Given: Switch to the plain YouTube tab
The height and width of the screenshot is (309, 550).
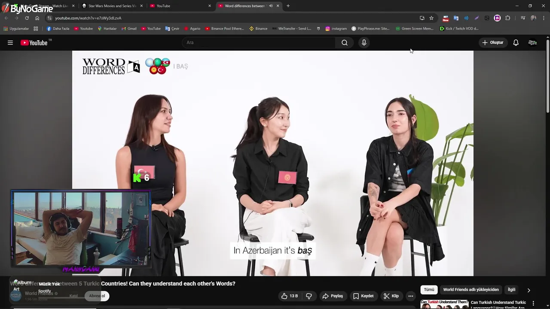Looking at the screenshot, I should click(181, 6).
